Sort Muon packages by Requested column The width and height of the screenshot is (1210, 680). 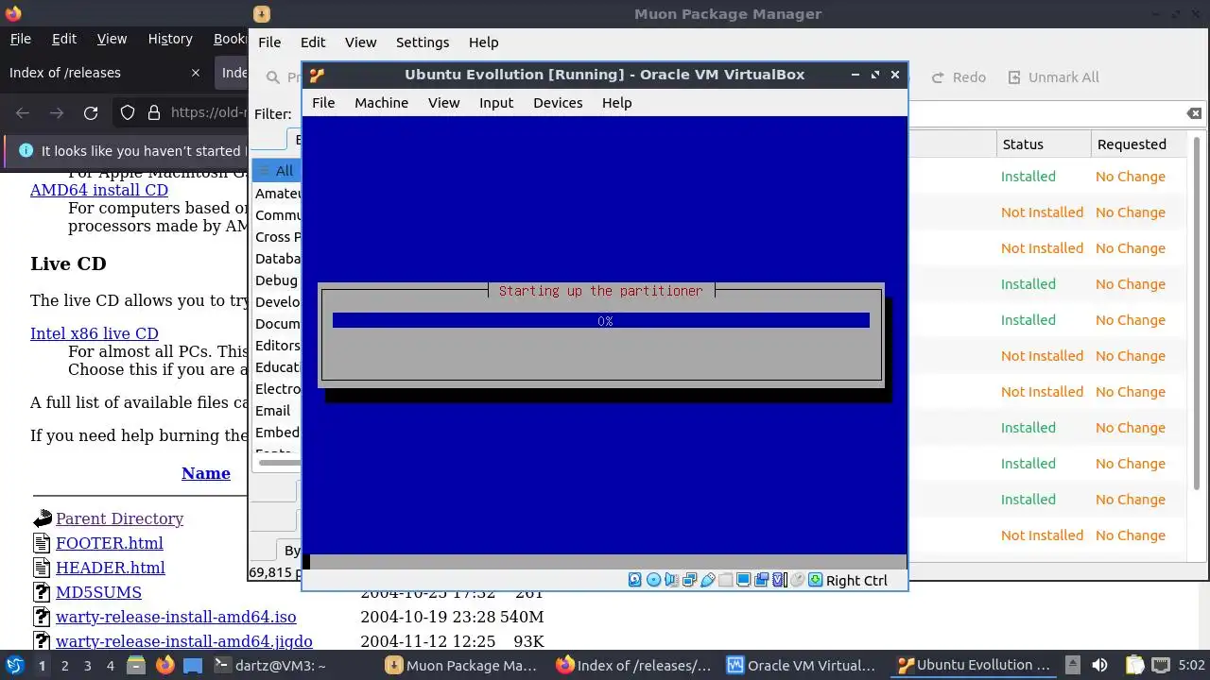click(x=1136, y=144)
